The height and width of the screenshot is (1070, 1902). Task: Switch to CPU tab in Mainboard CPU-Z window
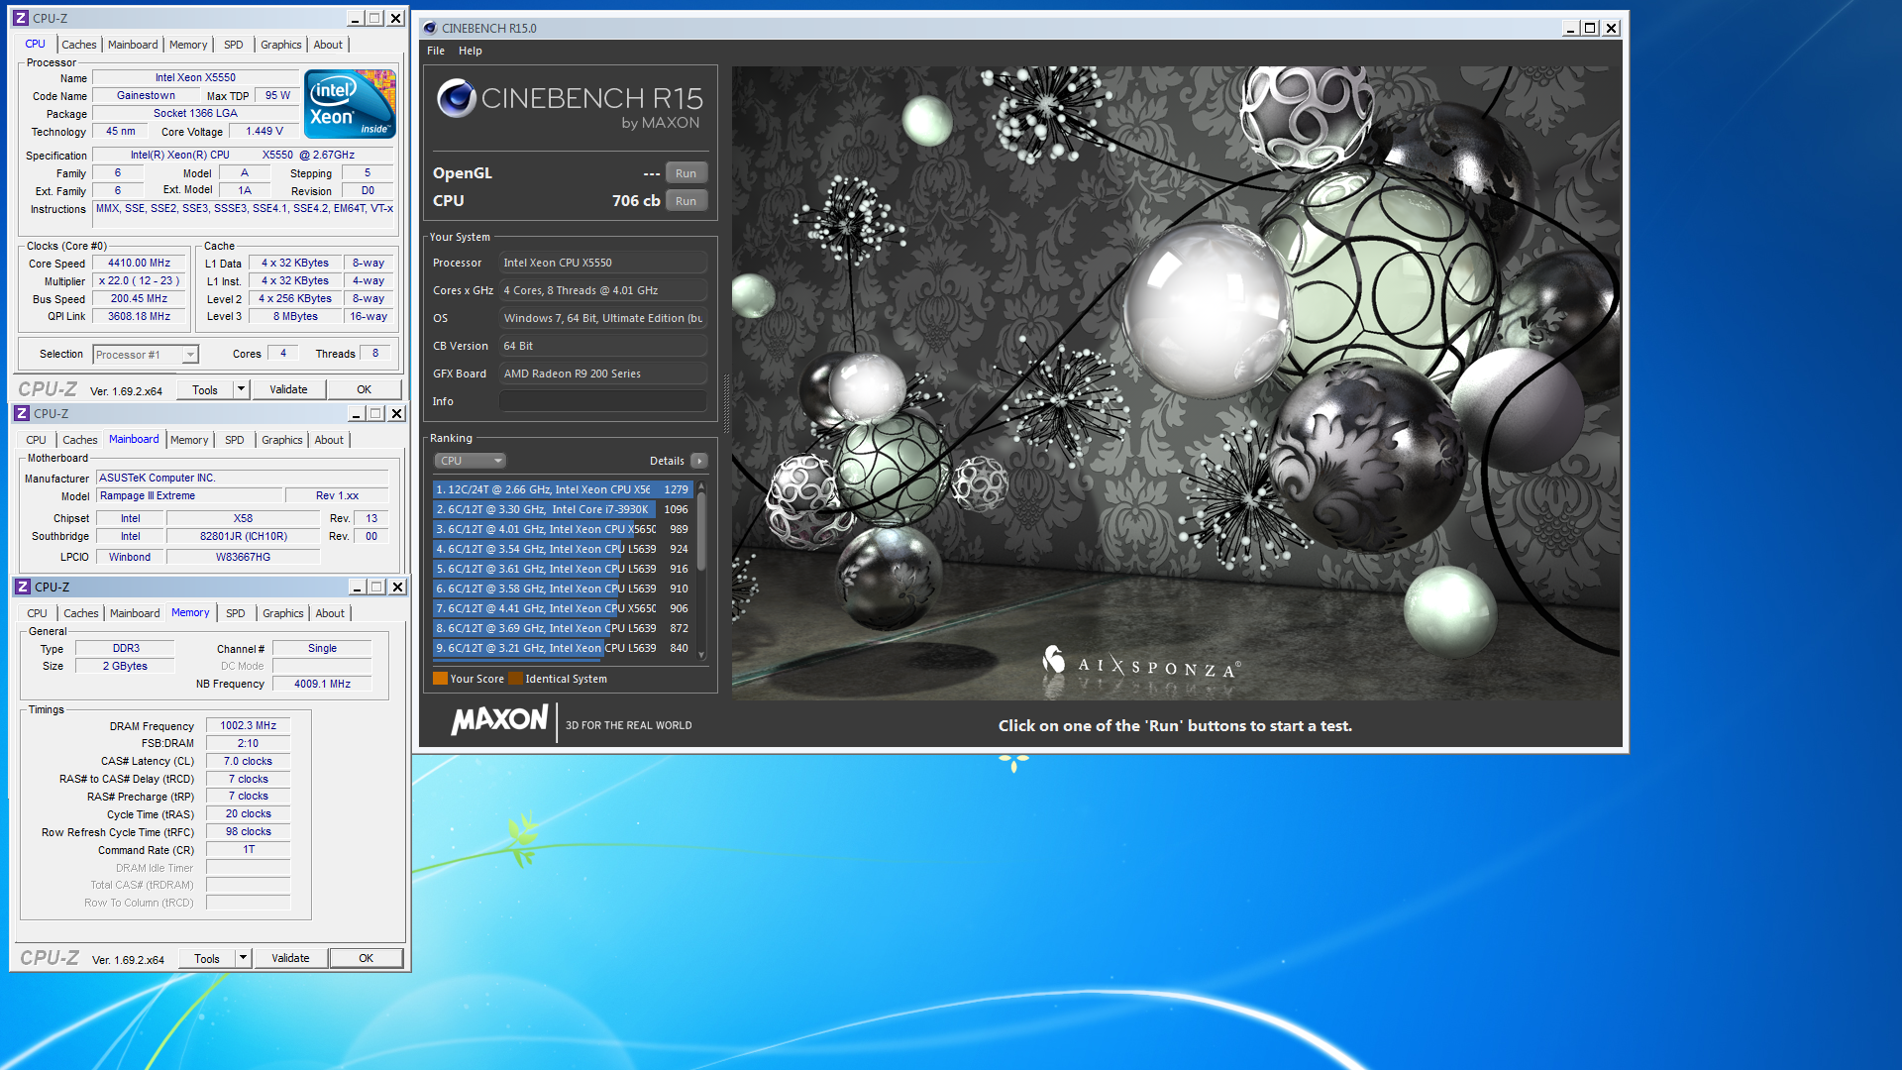click(36, 440)
